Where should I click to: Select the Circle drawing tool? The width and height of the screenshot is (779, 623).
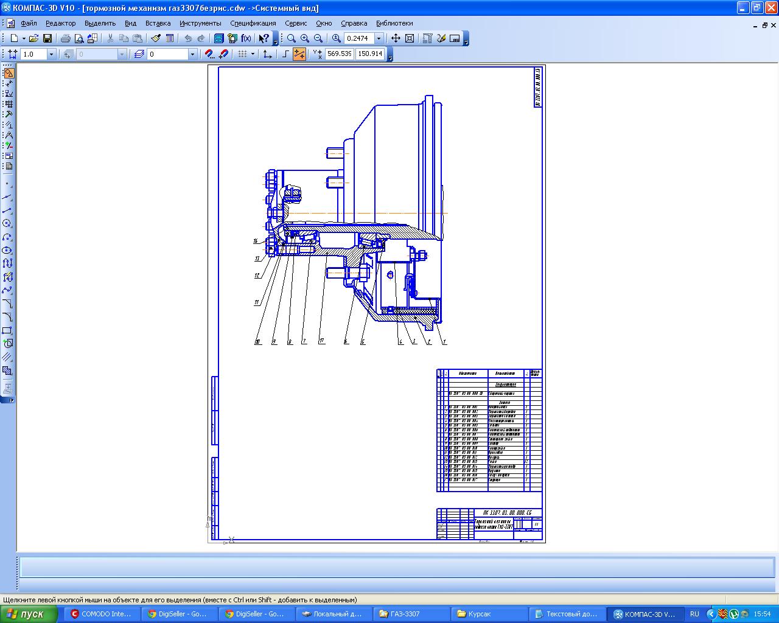[7, 223]
